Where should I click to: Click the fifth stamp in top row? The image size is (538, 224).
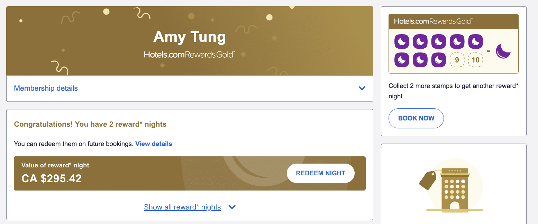[475, 42]
